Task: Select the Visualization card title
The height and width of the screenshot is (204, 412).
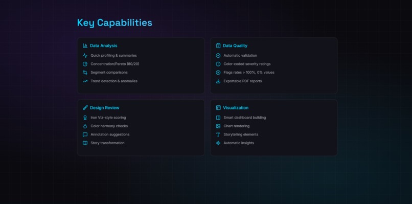Action: click(x=236, y=108)
